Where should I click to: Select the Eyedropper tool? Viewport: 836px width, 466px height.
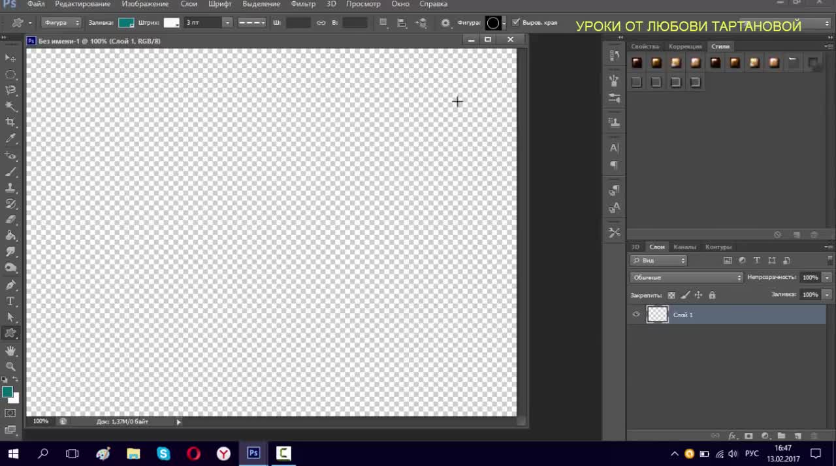[x=10, y=139]
